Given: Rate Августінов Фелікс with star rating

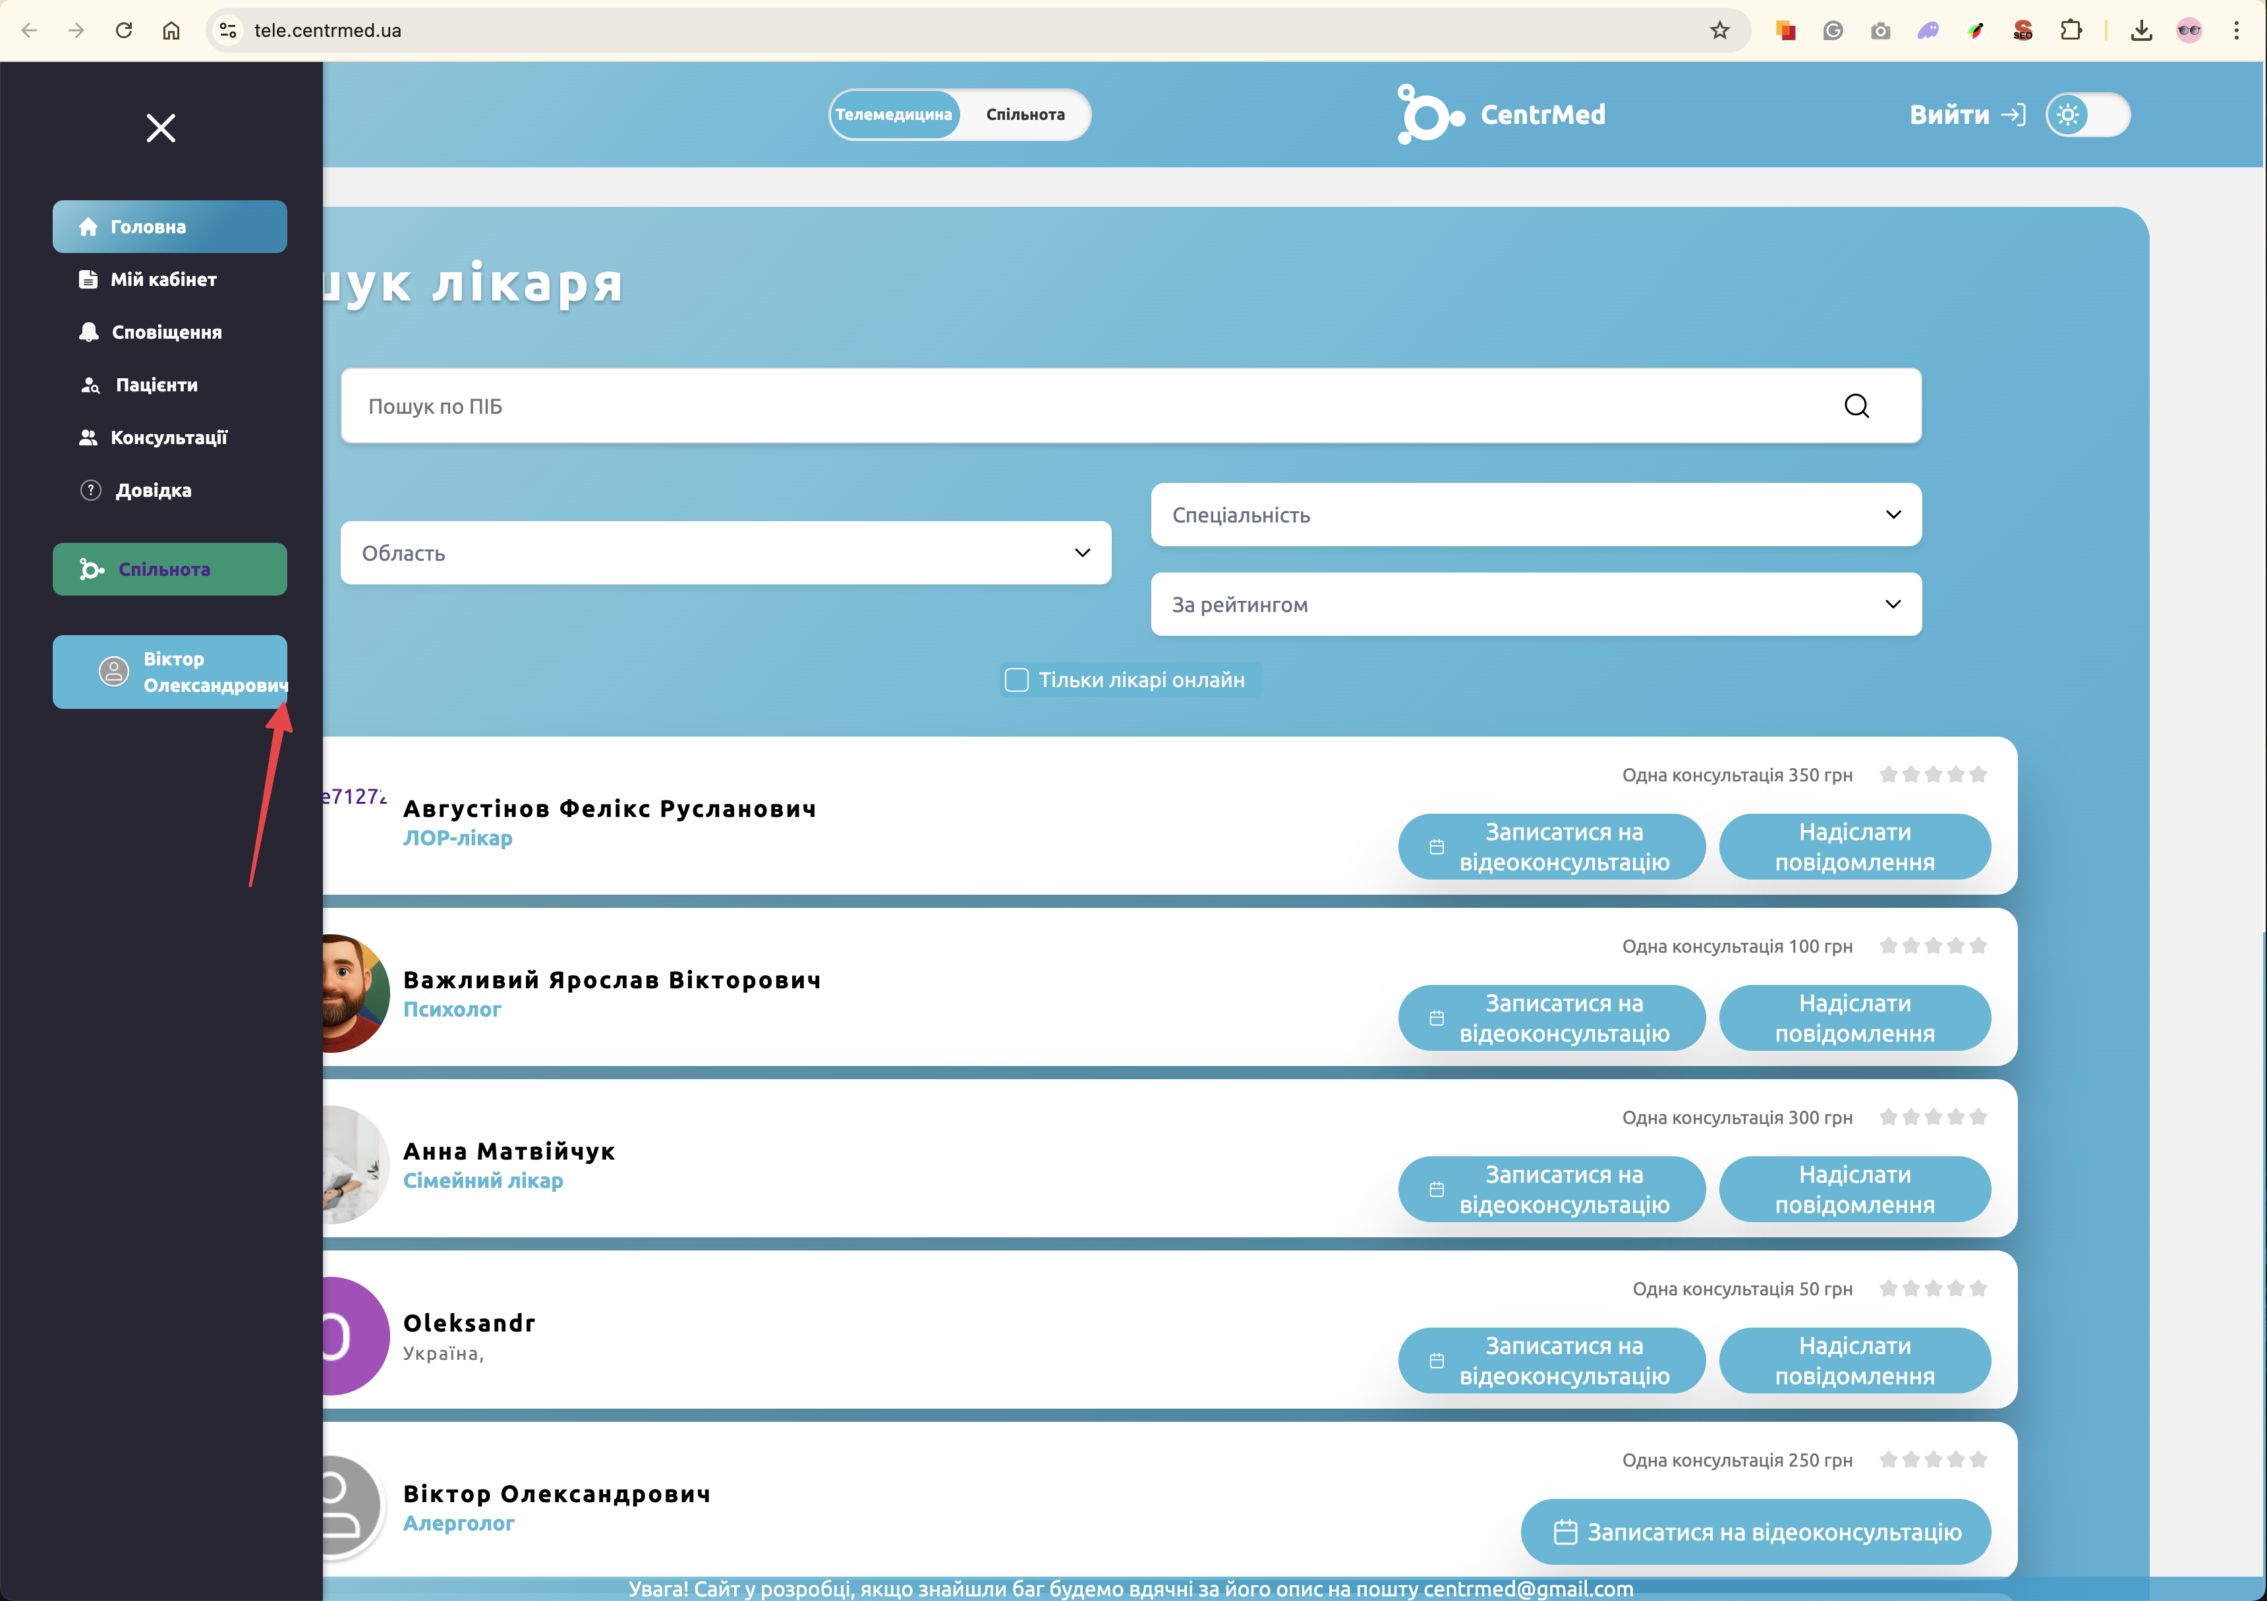Looking at the screenshot, I should pos(1932,775).
